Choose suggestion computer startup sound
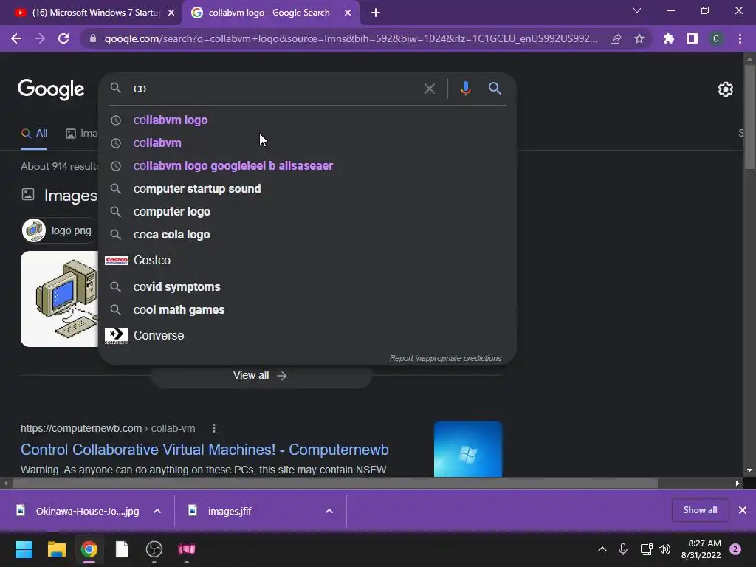The height and width of the screenshot is (567, 756). coord(307,188)
